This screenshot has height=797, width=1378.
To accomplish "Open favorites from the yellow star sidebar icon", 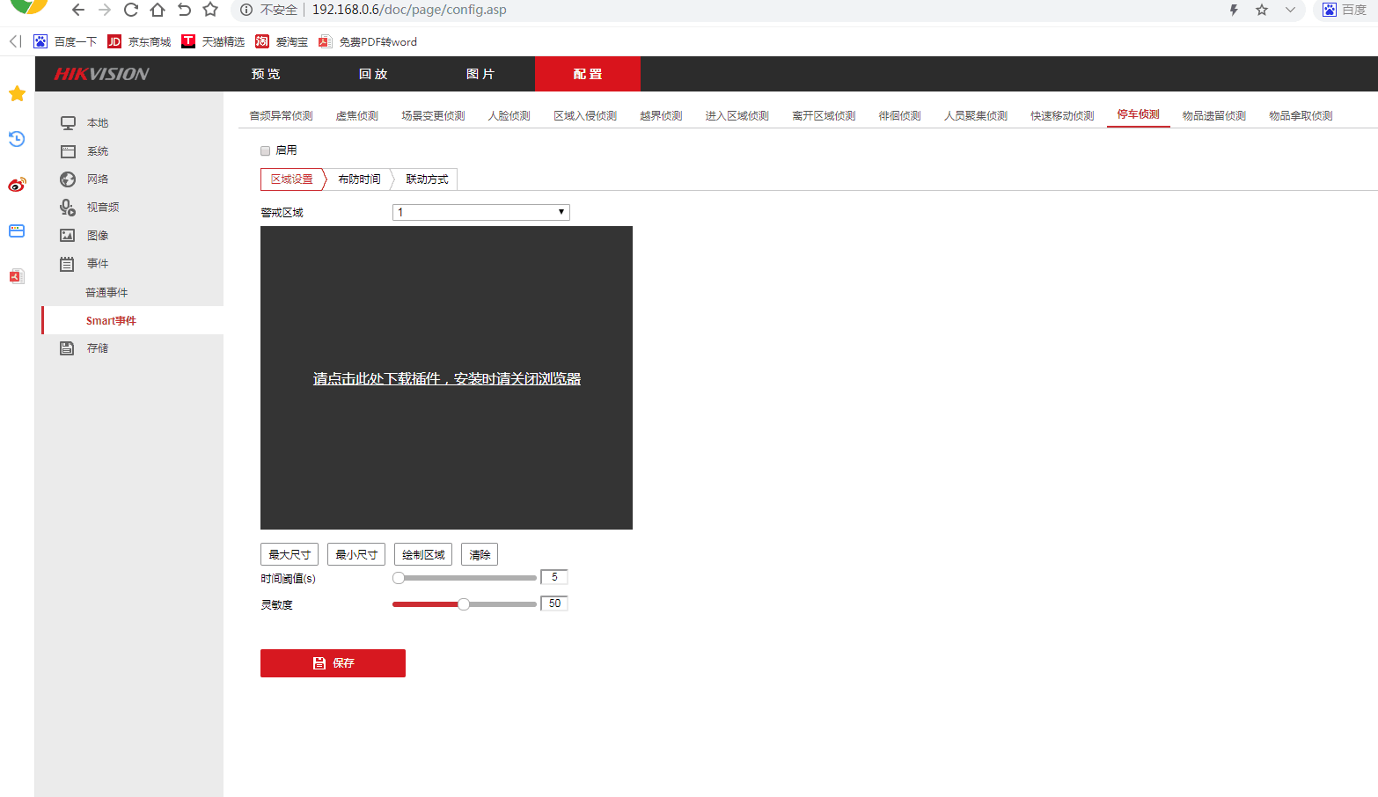I will click(x=17, y=93).
